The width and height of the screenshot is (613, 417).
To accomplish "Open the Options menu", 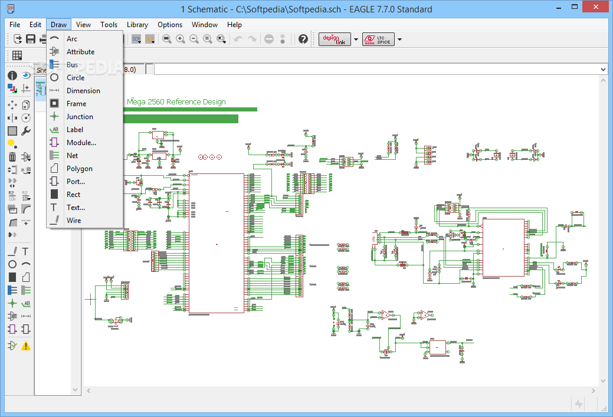I will tap(170, 25).
